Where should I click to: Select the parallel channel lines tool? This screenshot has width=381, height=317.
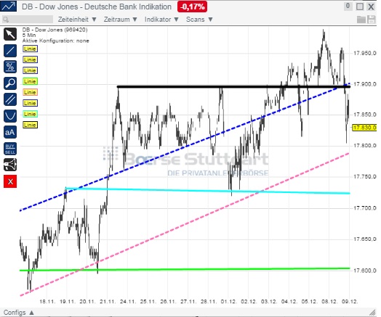point(10,99)
